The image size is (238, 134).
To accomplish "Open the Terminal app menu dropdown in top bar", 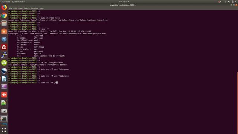I will tap(19, 1).
